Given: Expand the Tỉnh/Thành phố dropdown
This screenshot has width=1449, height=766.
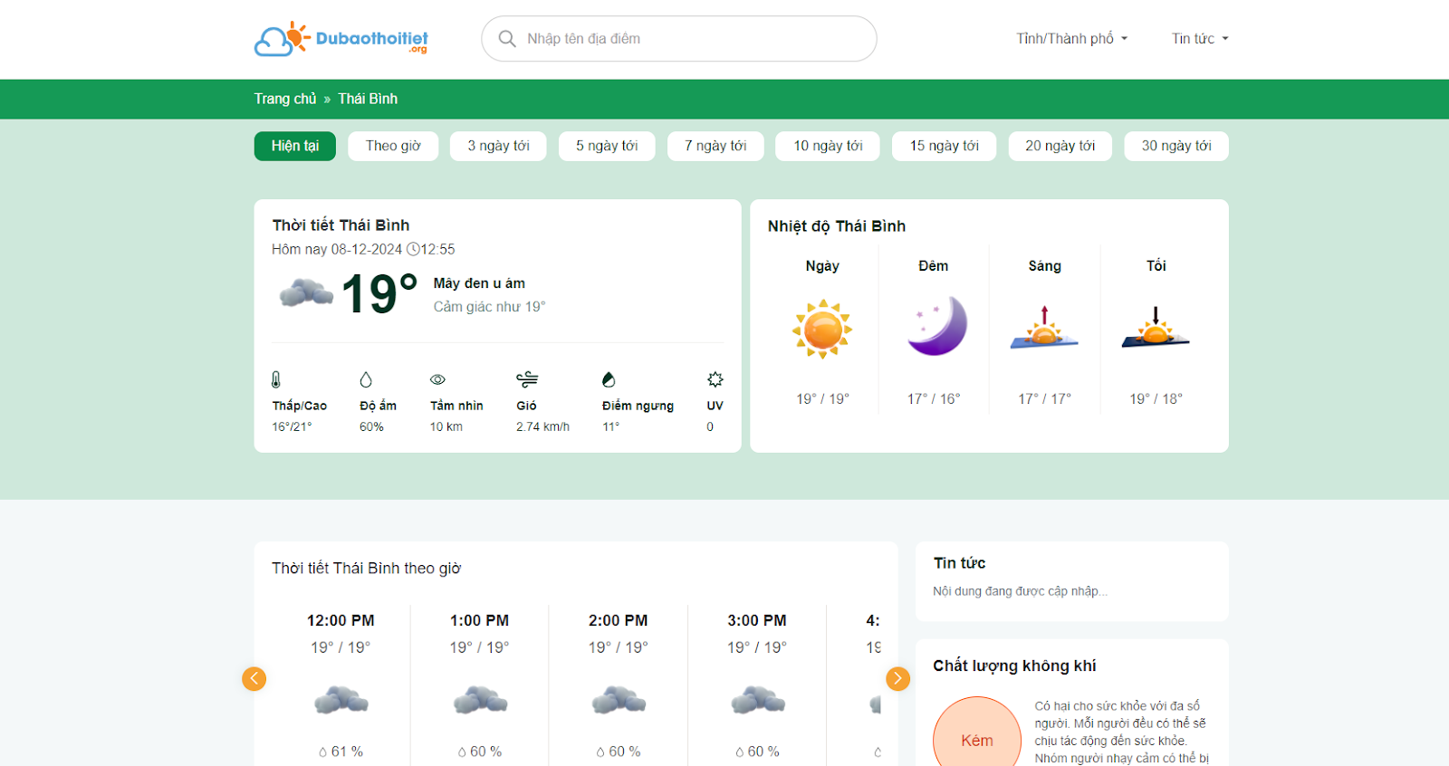Looking at the screenshot, I should pos(1071,39).
